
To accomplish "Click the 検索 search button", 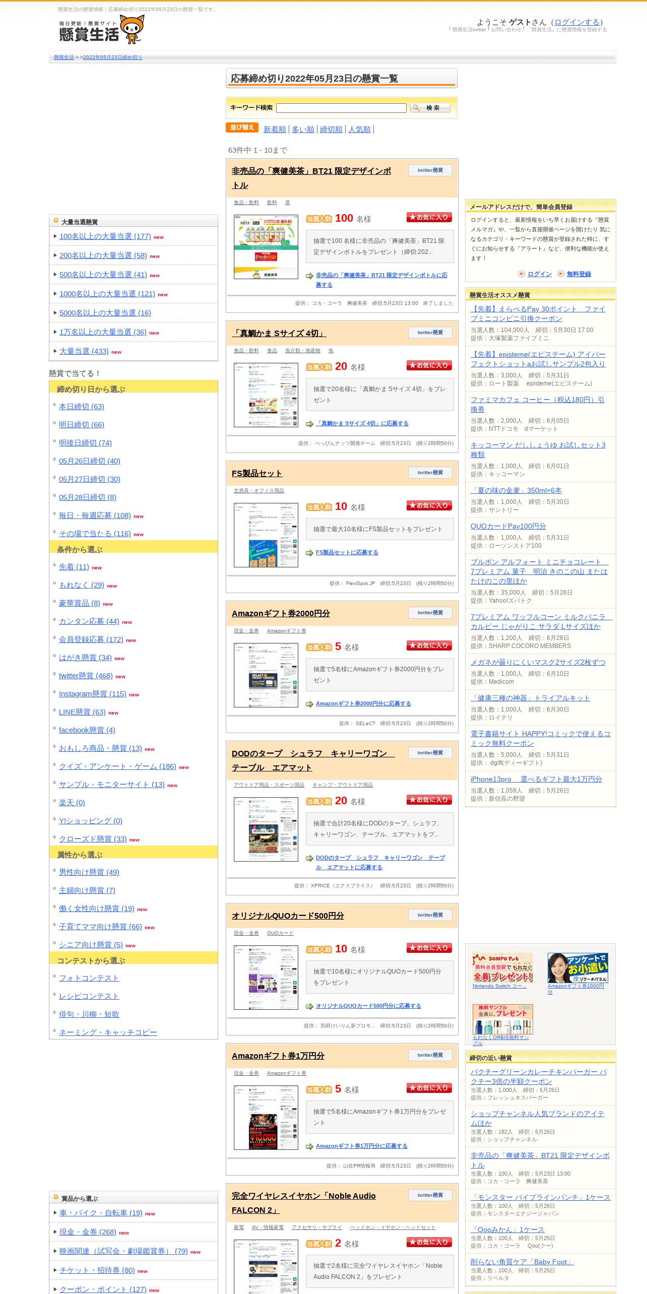I will coord(430,108).
